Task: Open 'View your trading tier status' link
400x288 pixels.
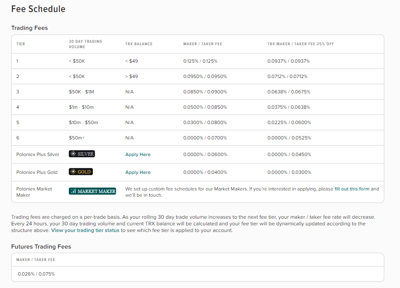Action: [85, 230]
